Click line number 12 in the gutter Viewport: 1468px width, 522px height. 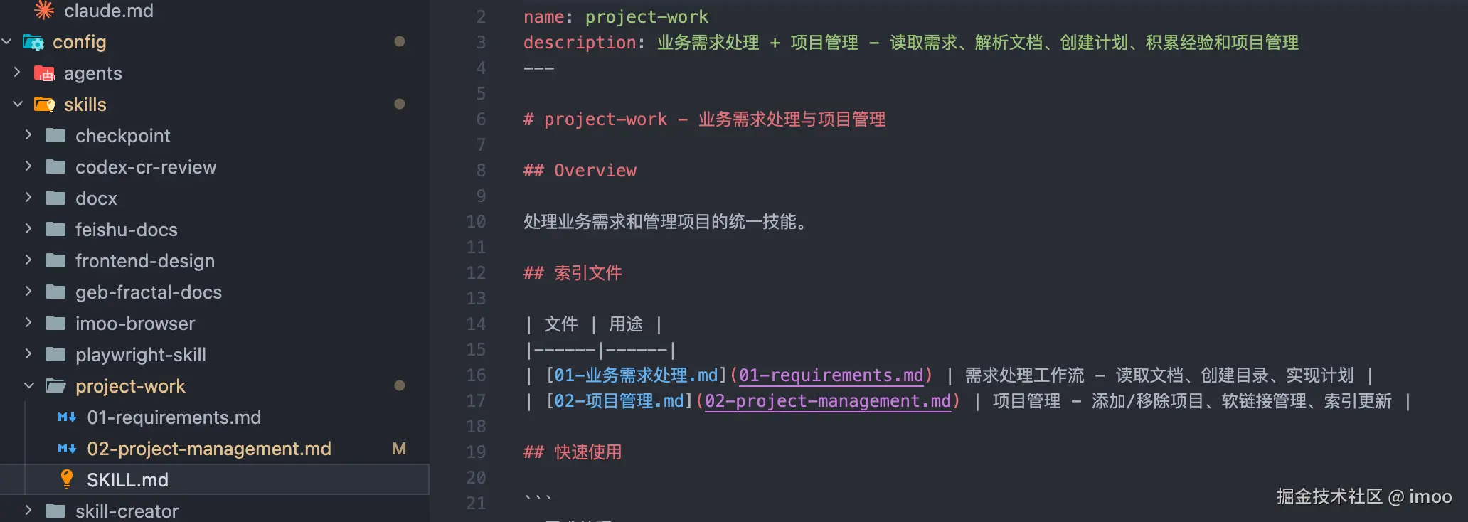point(476,273)
